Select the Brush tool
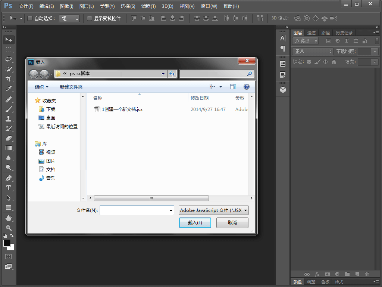 pyautogui.click(x=9, y=109)
